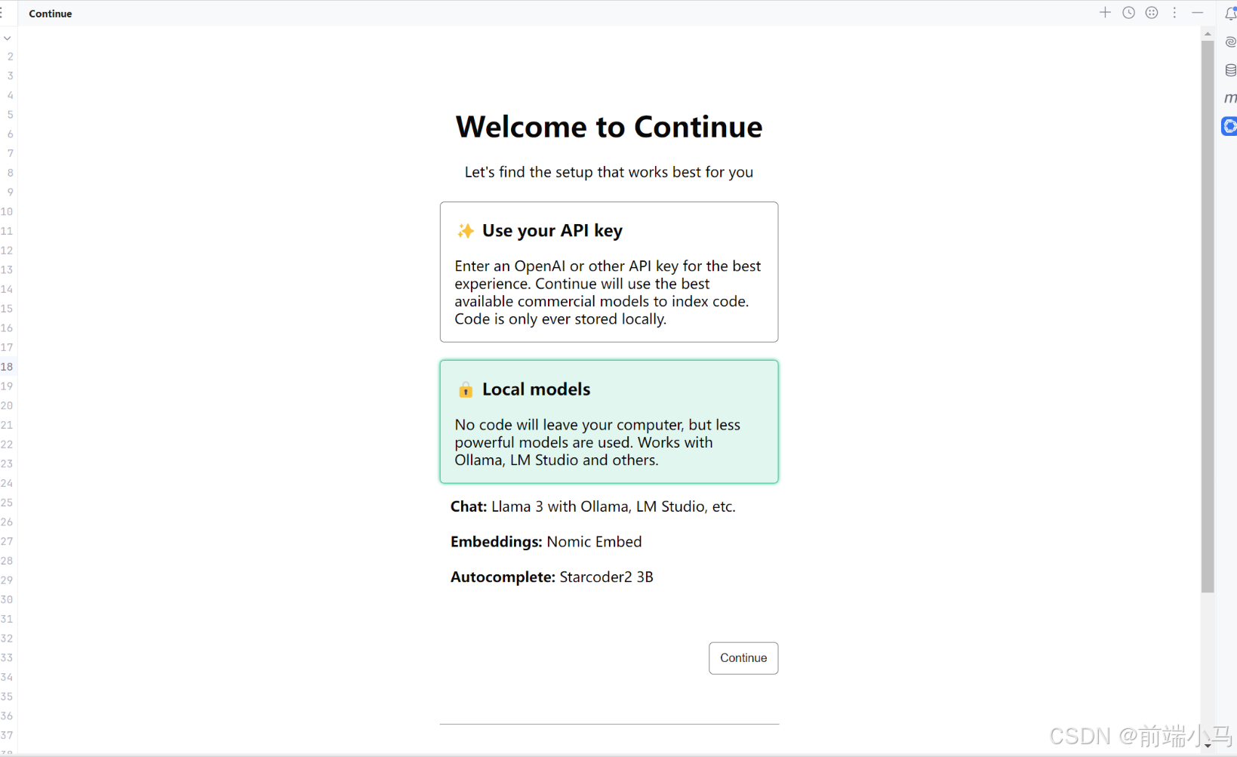Image resolution: width=1237 pixels, height=757 pixels.
Task: Select the 'Use your API key' option card
Action: [609, 272]
